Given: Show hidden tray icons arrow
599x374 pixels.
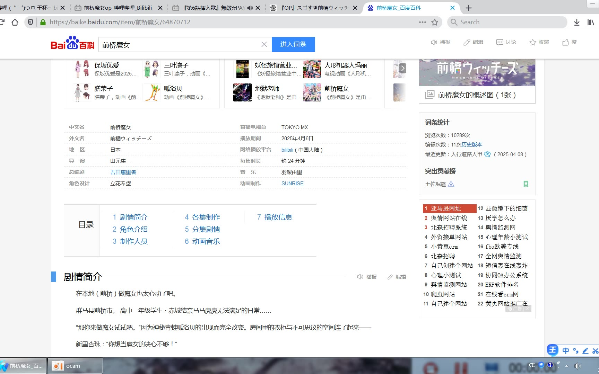Looking at the screenshot, I should point(567,366).
